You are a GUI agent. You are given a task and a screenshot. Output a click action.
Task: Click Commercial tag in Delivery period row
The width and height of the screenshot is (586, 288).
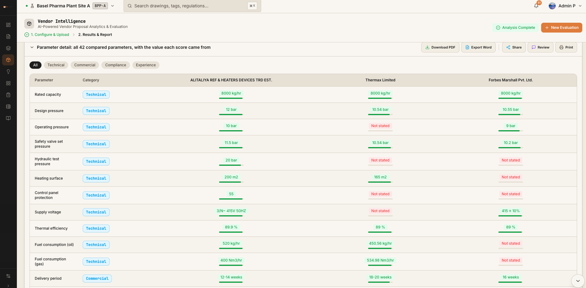coord(97,278)
